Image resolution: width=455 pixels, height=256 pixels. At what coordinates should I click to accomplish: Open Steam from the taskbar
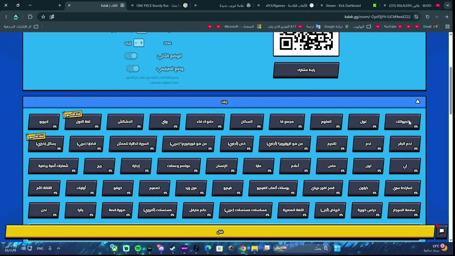173,248
